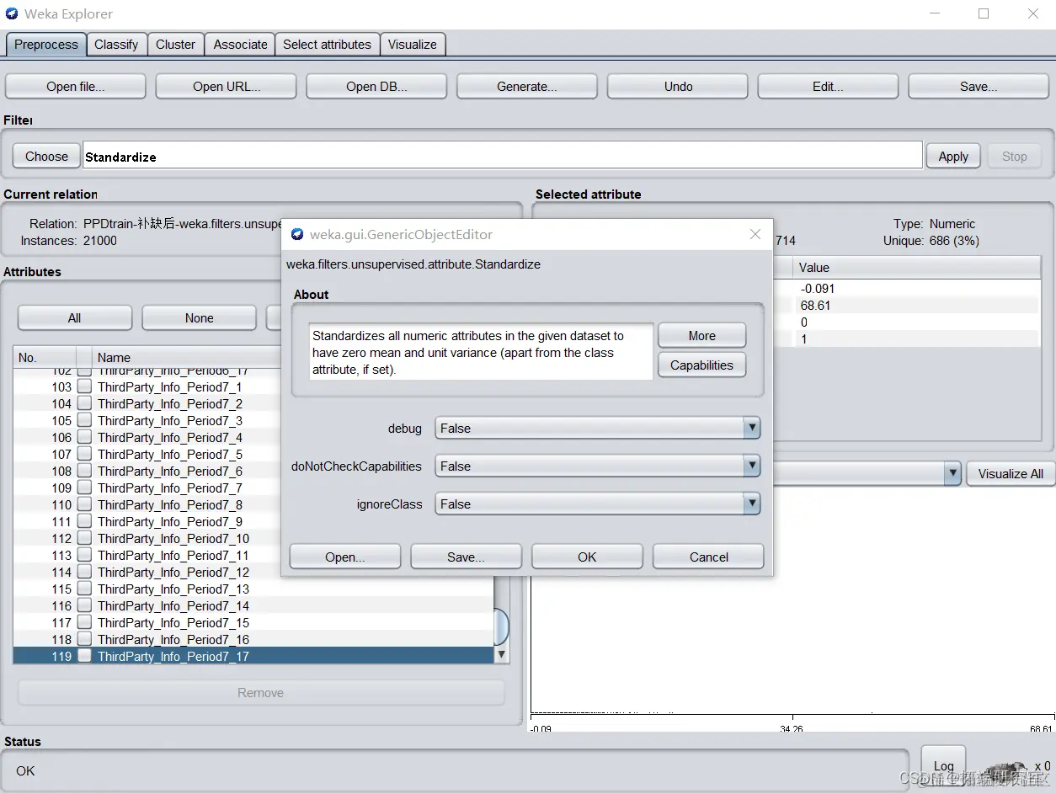
Task: Click the attribute list scrollbar thumb
Action: click(x=502, y=626)
